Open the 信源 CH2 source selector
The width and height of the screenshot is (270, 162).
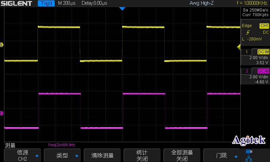tap(23, 155)
